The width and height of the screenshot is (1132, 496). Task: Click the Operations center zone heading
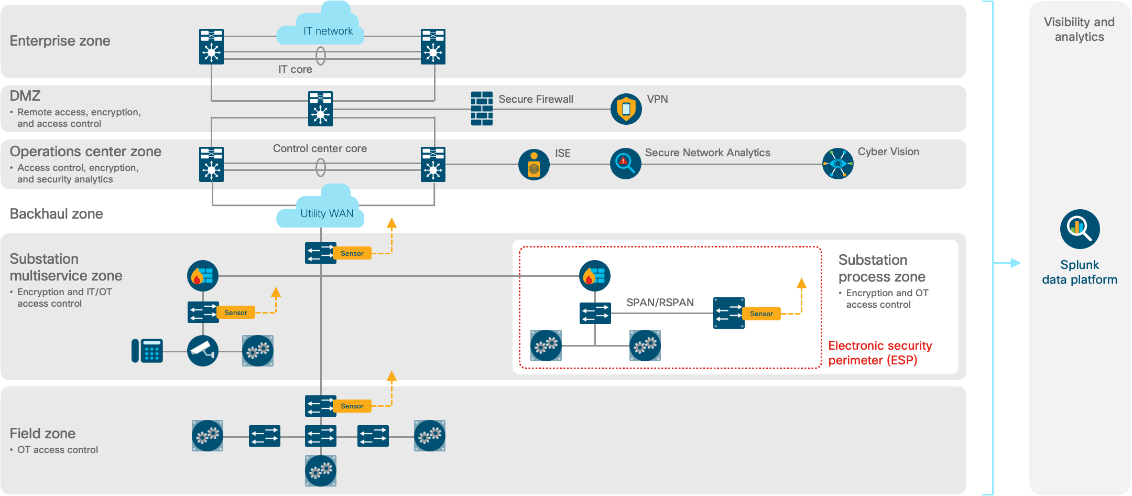point(85,152)
